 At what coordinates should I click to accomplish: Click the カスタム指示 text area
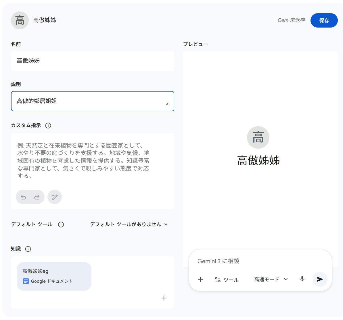pyautogui.click(x=93, y=161)
